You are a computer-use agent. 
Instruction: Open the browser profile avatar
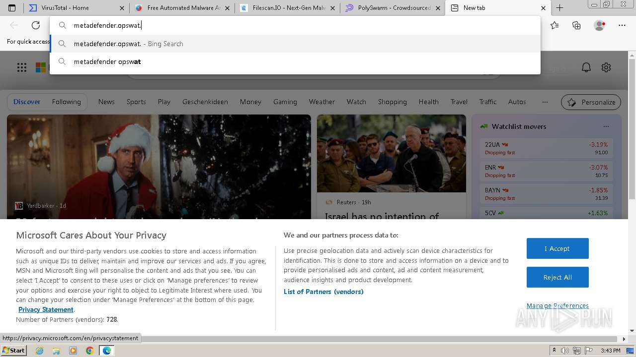coord(599,25)
